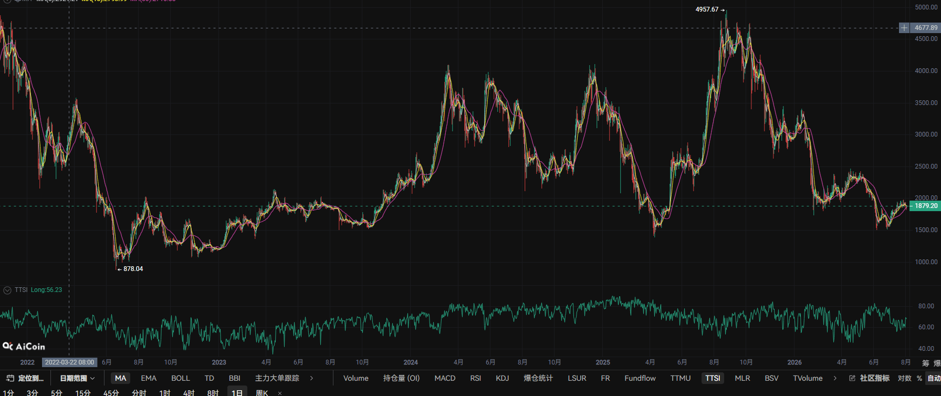Select the MLR sub-indicator
The height and width of the screenshot is (396, 941).
(x=743, y=378)
